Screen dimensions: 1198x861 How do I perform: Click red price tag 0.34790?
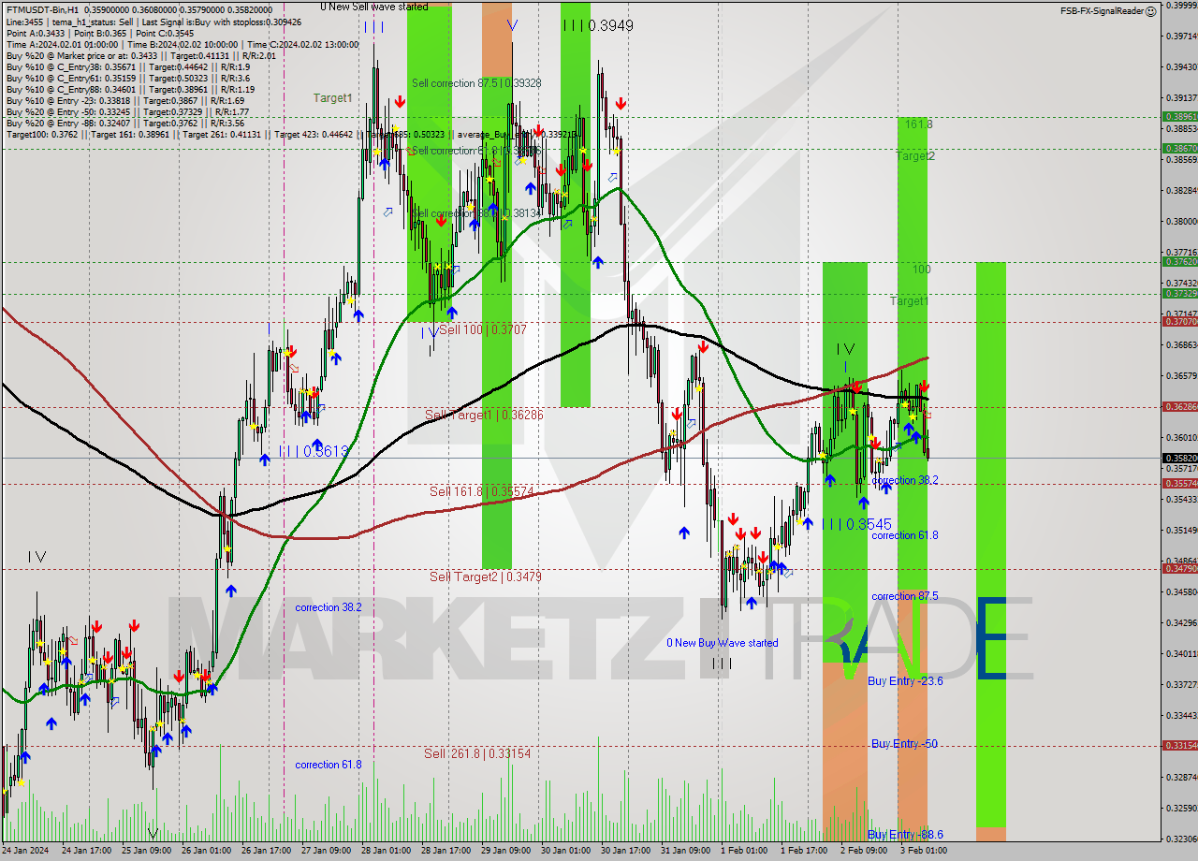click(x=1179, y=568)
